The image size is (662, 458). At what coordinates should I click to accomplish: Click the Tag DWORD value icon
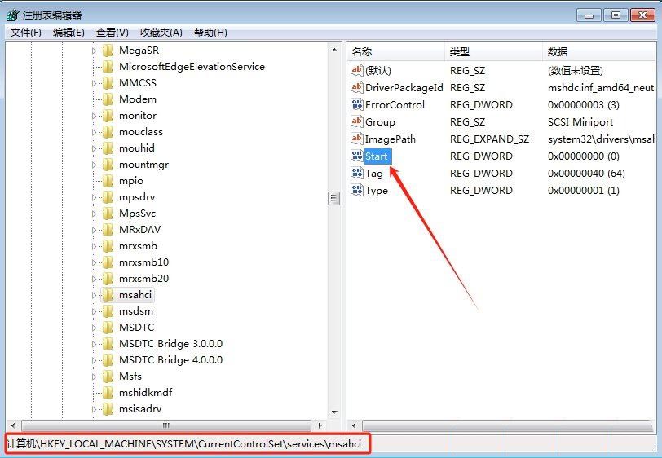pyautogui.click(x=356, y=174)
